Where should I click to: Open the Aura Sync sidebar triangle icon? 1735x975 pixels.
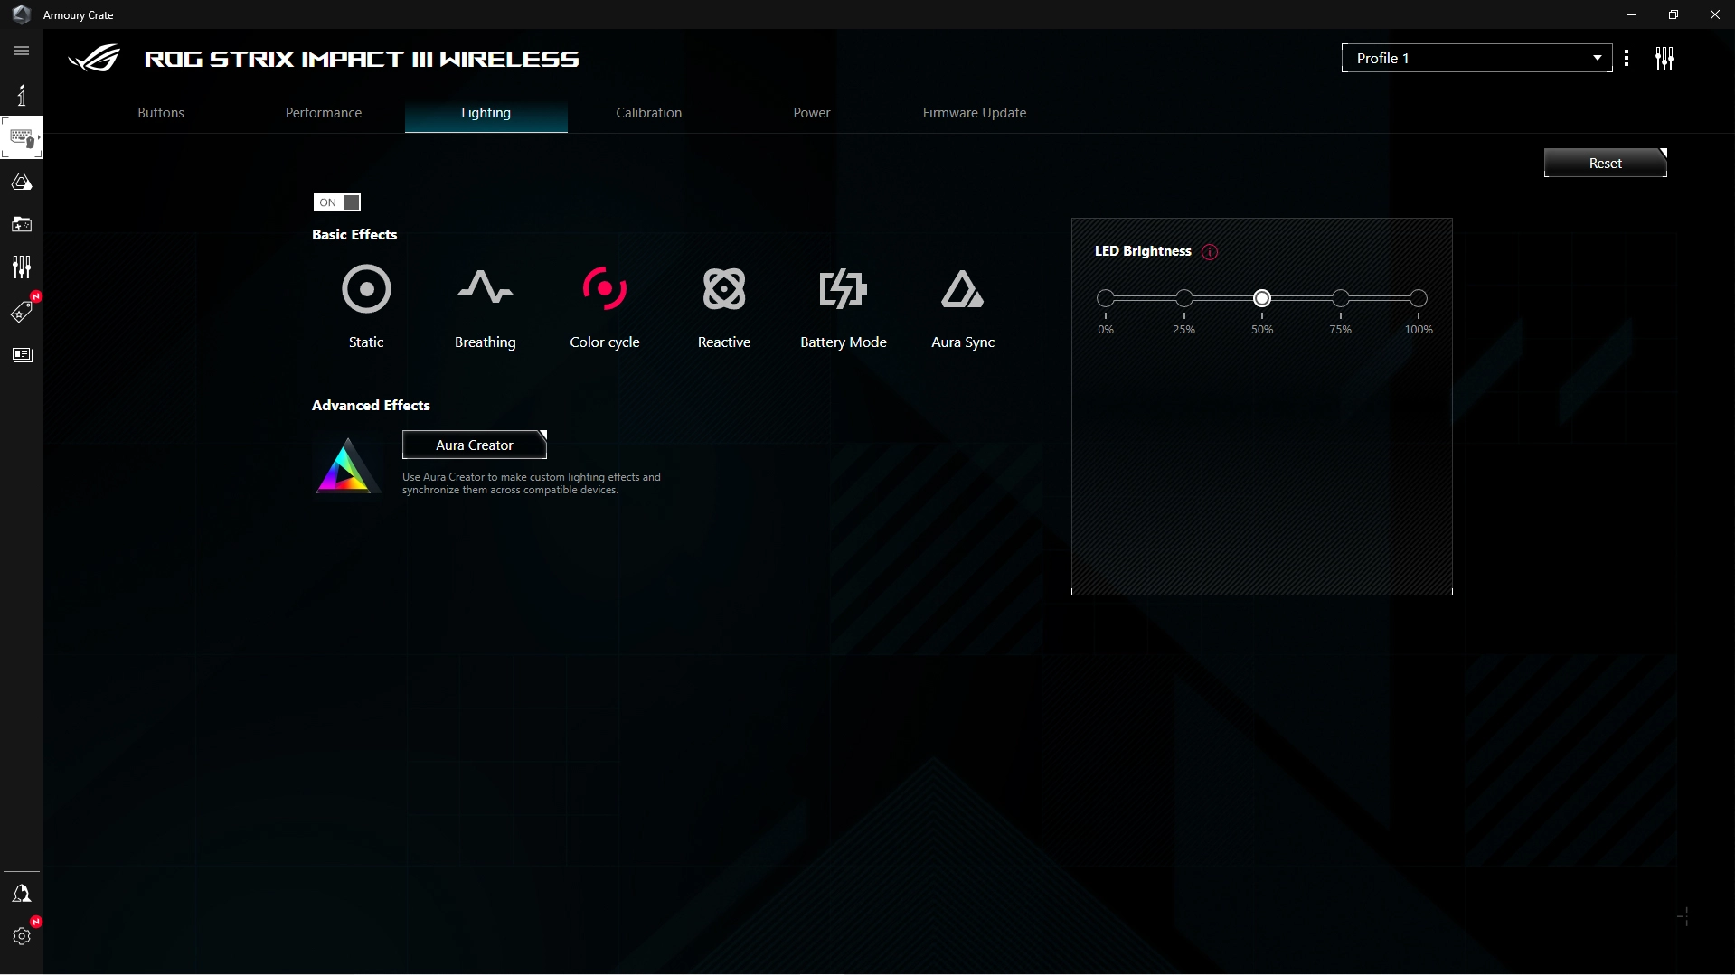22,182
